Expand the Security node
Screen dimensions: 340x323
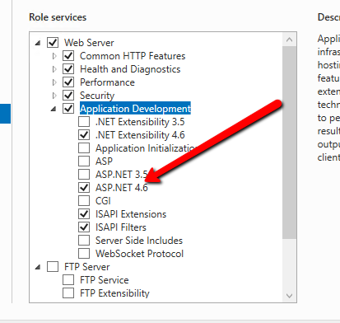coord(54,96)
